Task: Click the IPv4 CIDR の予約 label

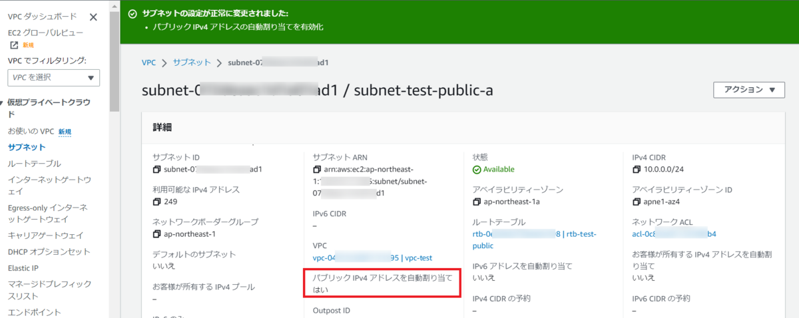Action: (x=501, y=298)
